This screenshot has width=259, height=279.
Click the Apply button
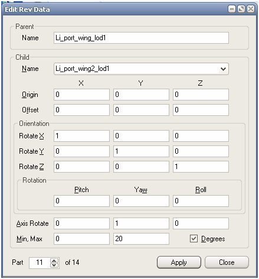pyautogui.click(x=179, y=262)
